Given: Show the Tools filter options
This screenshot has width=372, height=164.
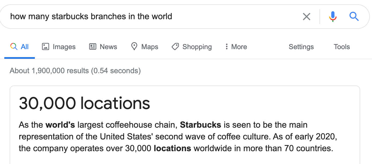Looking at the screenshot, I should tap(342, 47).
